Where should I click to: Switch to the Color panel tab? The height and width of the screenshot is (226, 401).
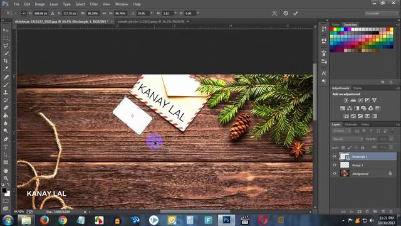tap(336, 24)
